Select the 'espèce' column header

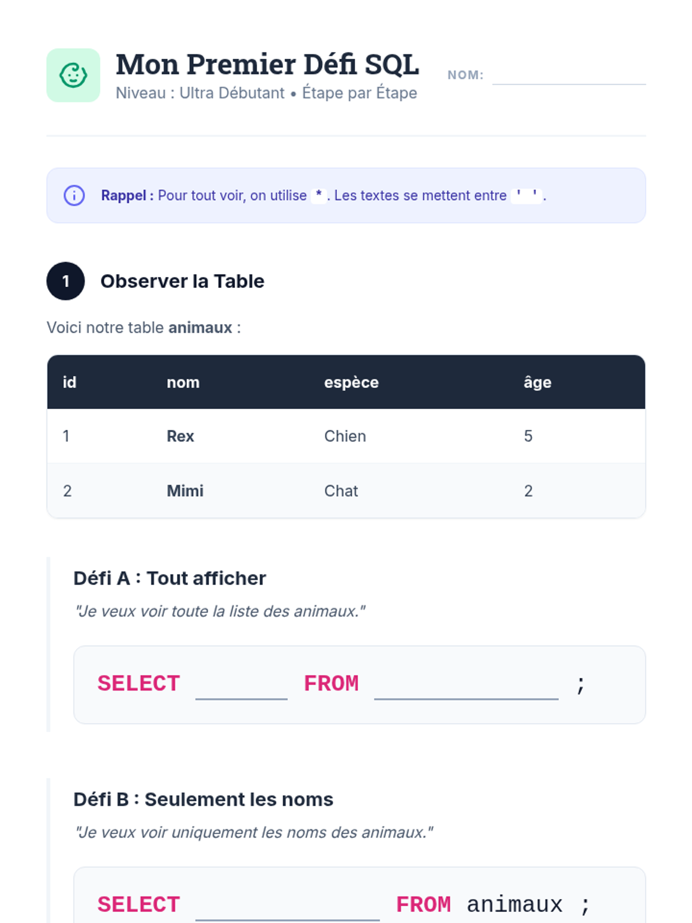(351, 382)
